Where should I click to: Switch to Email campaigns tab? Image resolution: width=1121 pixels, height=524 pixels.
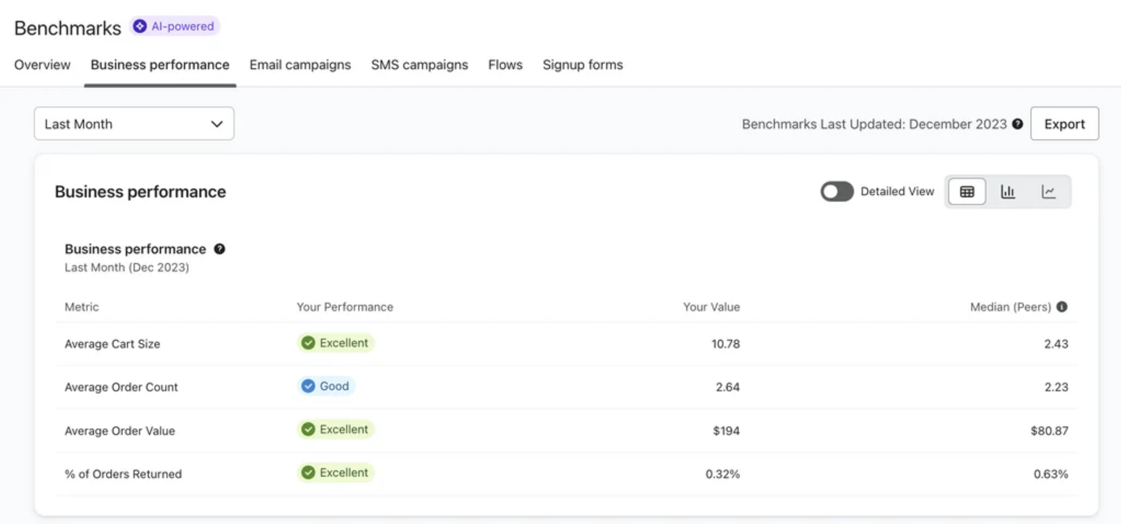pos(300,65)
